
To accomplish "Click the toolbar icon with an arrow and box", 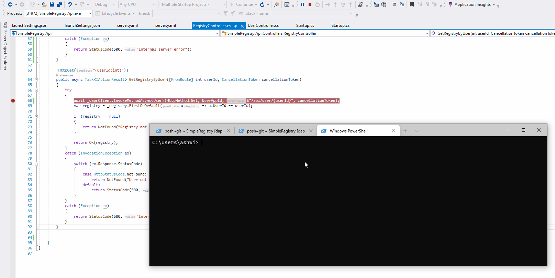I will point(376,4).
